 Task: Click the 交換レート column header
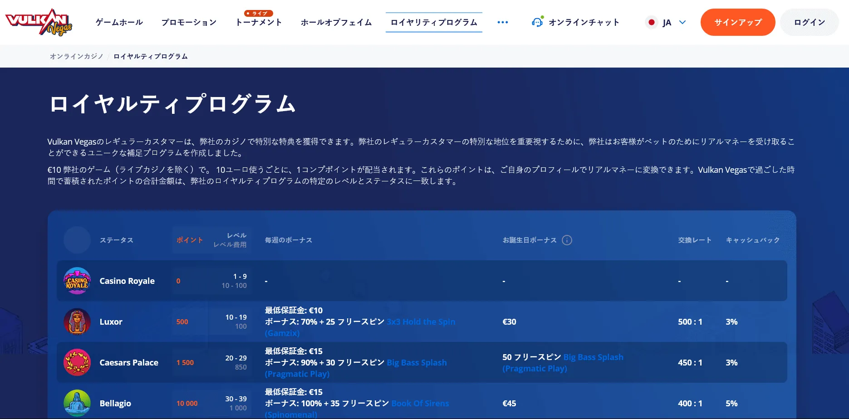(x=695, y=240)
